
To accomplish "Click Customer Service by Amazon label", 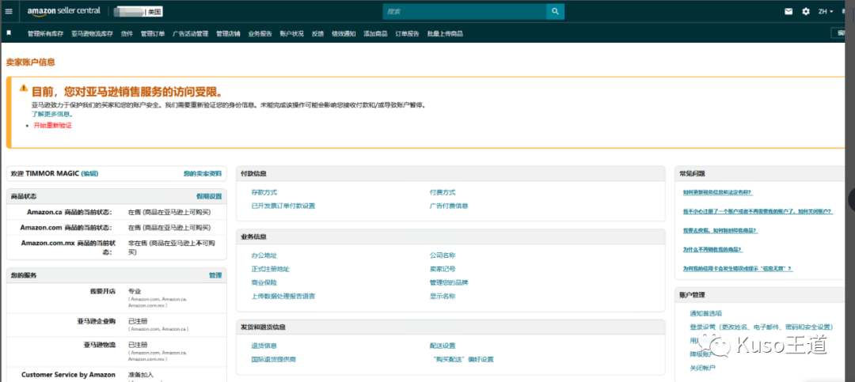I will (68, 375).
